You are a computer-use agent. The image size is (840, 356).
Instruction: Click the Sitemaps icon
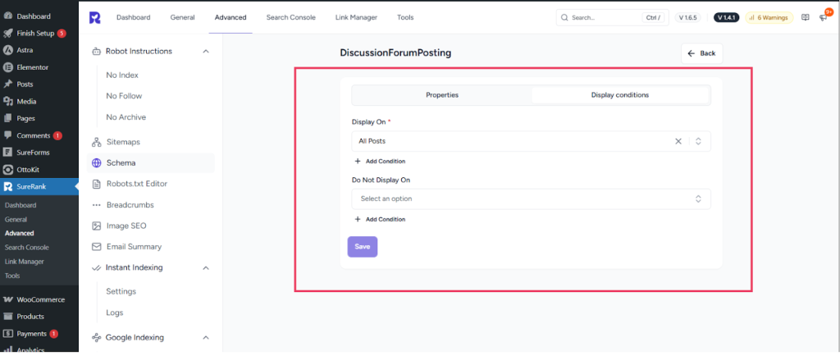click(x=97, y=143)
